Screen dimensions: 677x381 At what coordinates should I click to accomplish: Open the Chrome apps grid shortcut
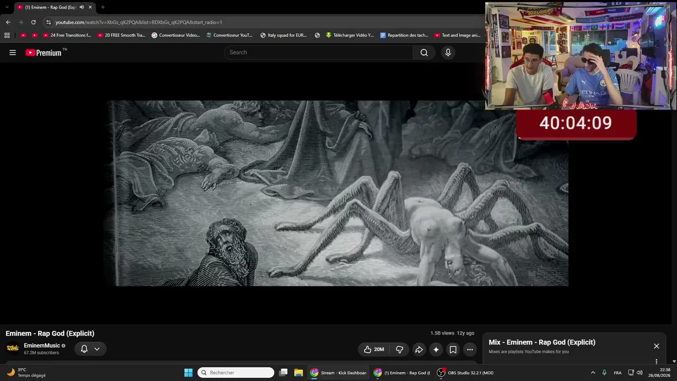coord(7,35)
